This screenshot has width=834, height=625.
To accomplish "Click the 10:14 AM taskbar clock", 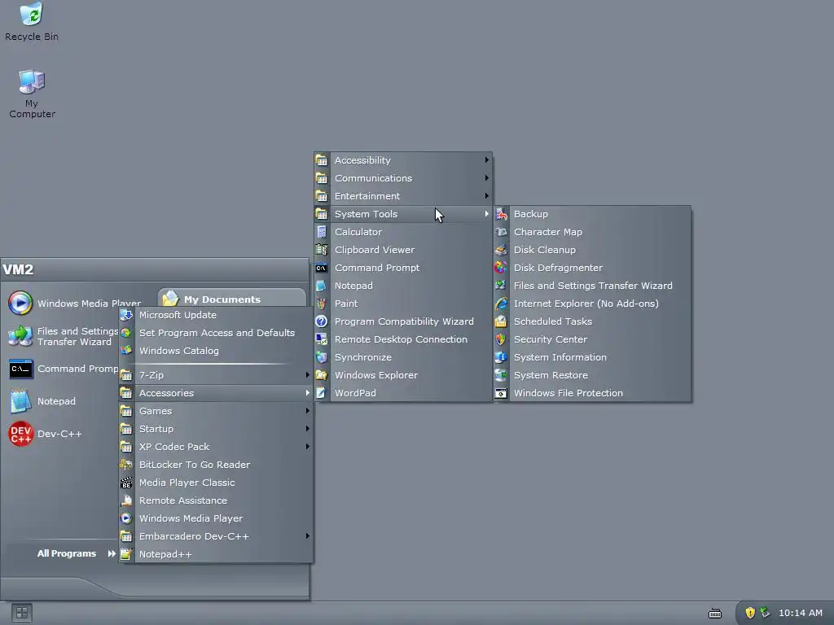I will tap(800, 613).
